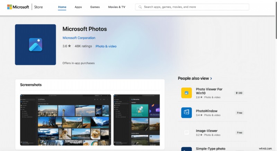Screen dimensions: 277x151
Task: Click Image-Viewer 3.2 rating text
Action: click(x=199, y=135)
